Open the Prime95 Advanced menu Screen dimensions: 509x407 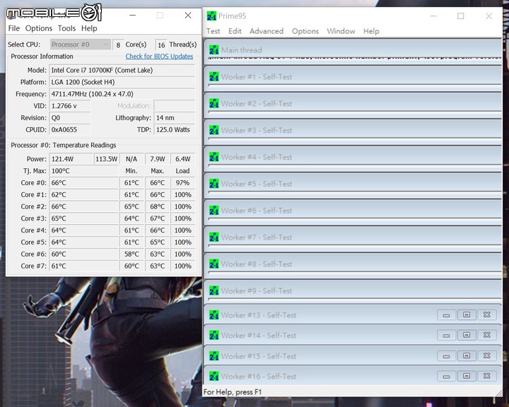click(x=267, y=31)
